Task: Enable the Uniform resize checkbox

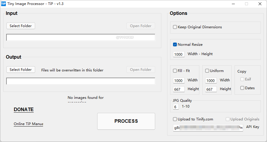Action: [x=207, y=71]
